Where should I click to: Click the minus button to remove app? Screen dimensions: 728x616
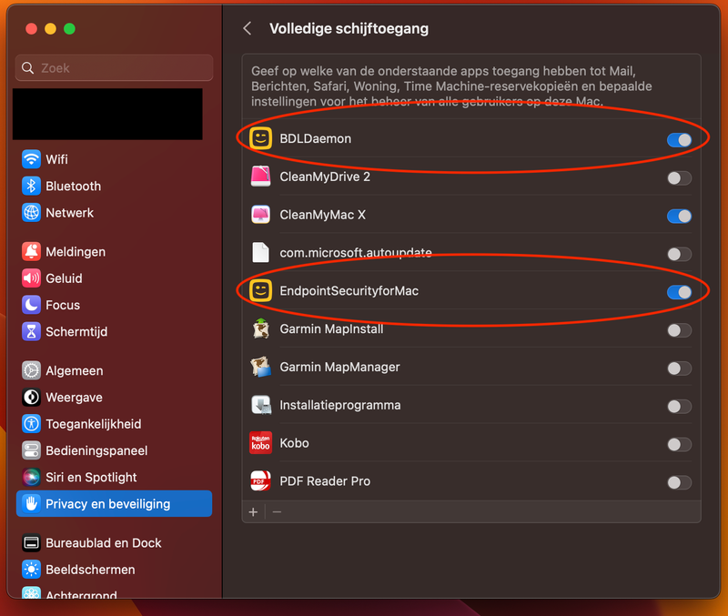tap(277, 511)
